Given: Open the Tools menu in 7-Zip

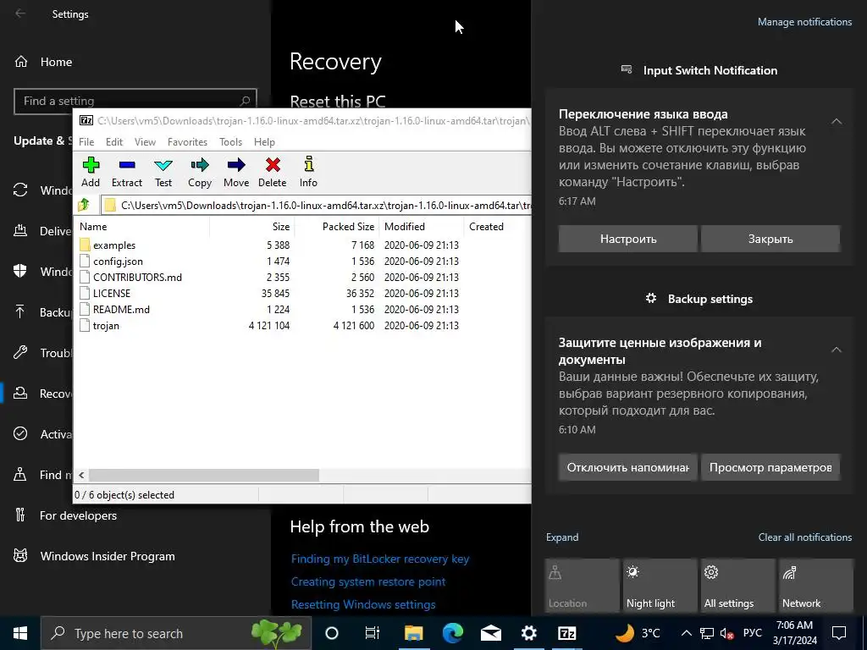Looking at the screenshot, I should (x=230, y=142).
